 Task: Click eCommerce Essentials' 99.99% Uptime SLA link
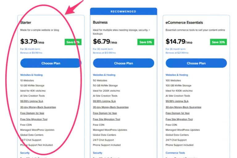click(x=177, y=101)
